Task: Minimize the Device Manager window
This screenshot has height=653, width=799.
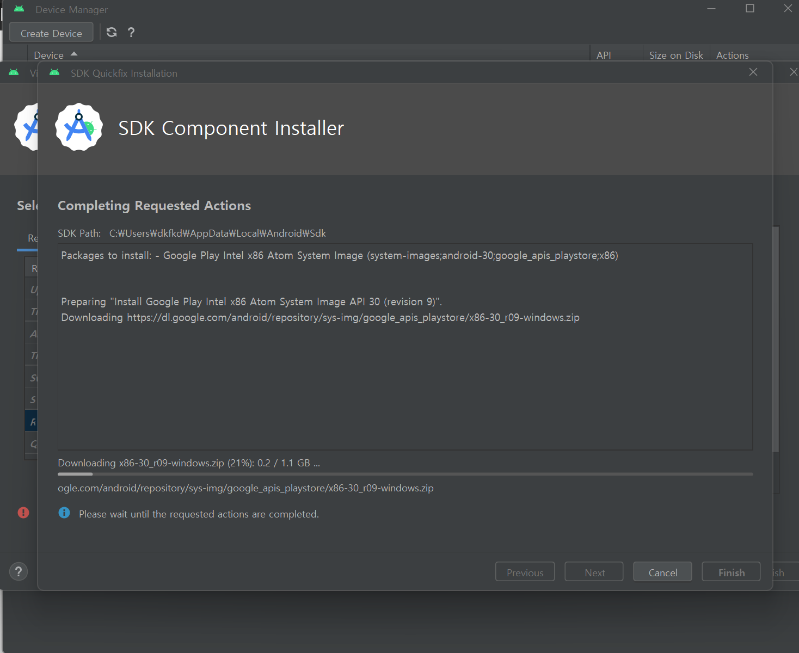Action: point(711,8)
